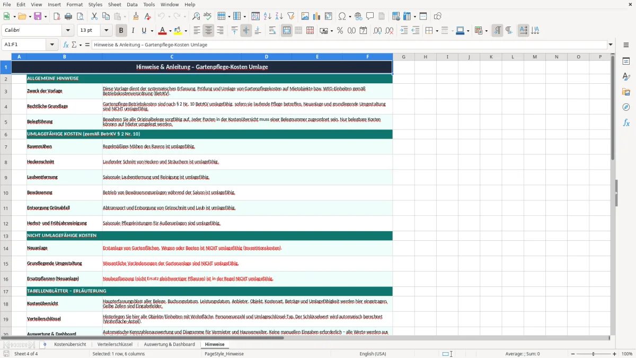The width and height of the screenshot is (636, 358).
Task: Format as percent
Action: click(340, 31)
